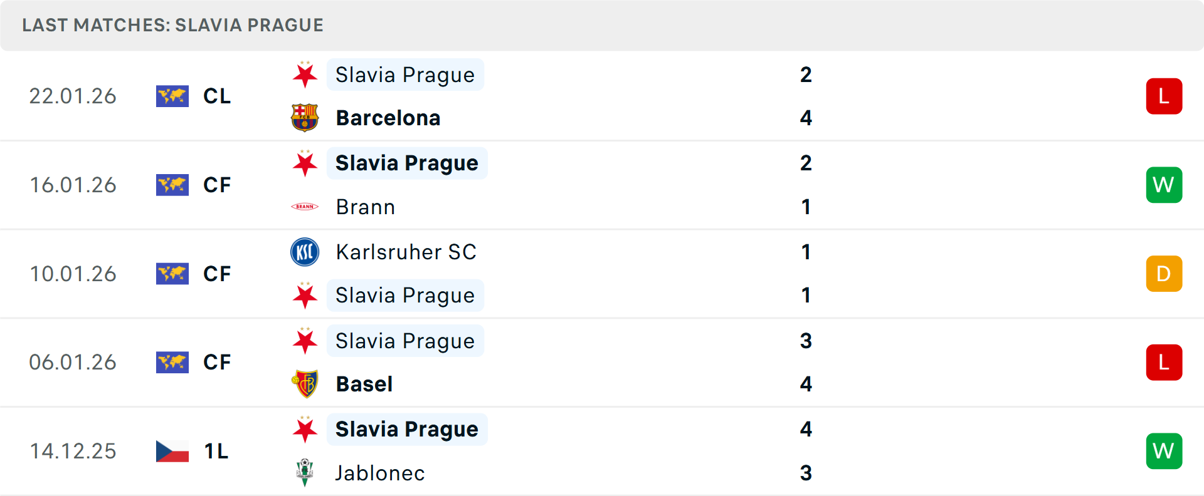The height and width of the screenshot is (496, 1204).
Task: Switch to the CL competition entry
Action: click(216, 96)
